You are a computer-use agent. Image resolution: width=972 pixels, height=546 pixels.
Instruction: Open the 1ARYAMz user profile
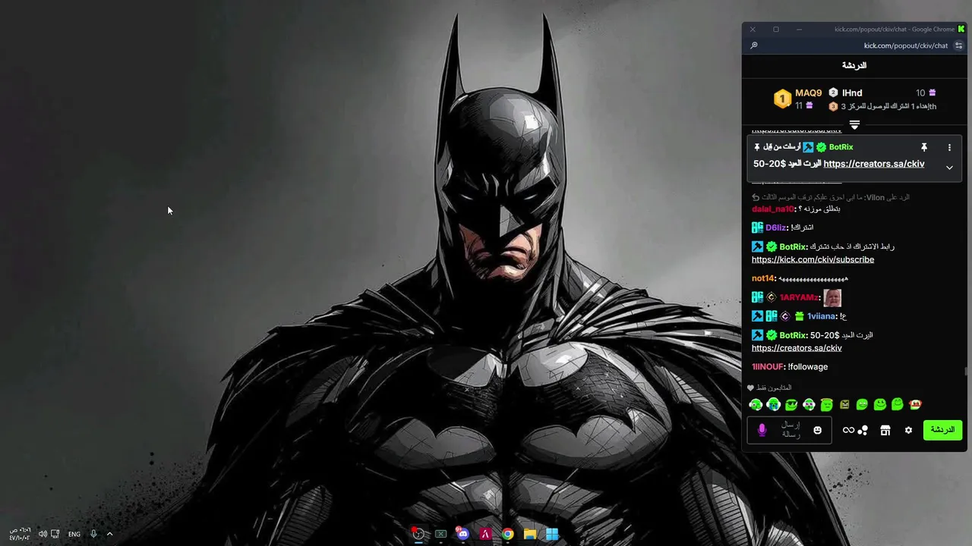(799, 297)
